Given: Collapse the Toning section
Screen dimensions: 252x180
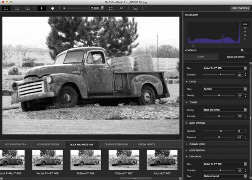Looking at the screenshot, I should [x=186, y=102].
